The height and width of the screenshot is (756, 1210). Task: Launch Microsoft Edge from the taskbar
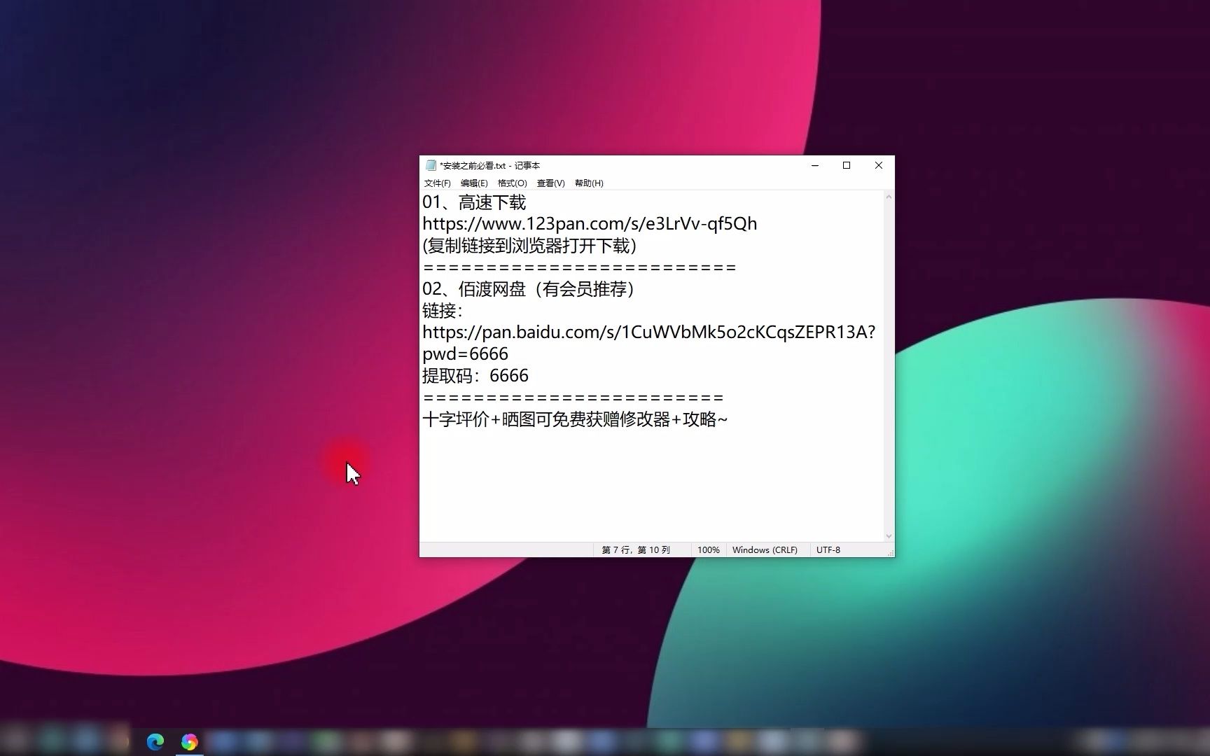pos(155,742)
